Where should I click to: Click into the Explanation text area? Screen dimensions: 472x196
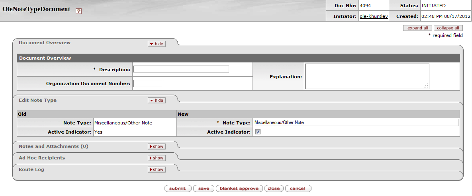tap(366, 76)
